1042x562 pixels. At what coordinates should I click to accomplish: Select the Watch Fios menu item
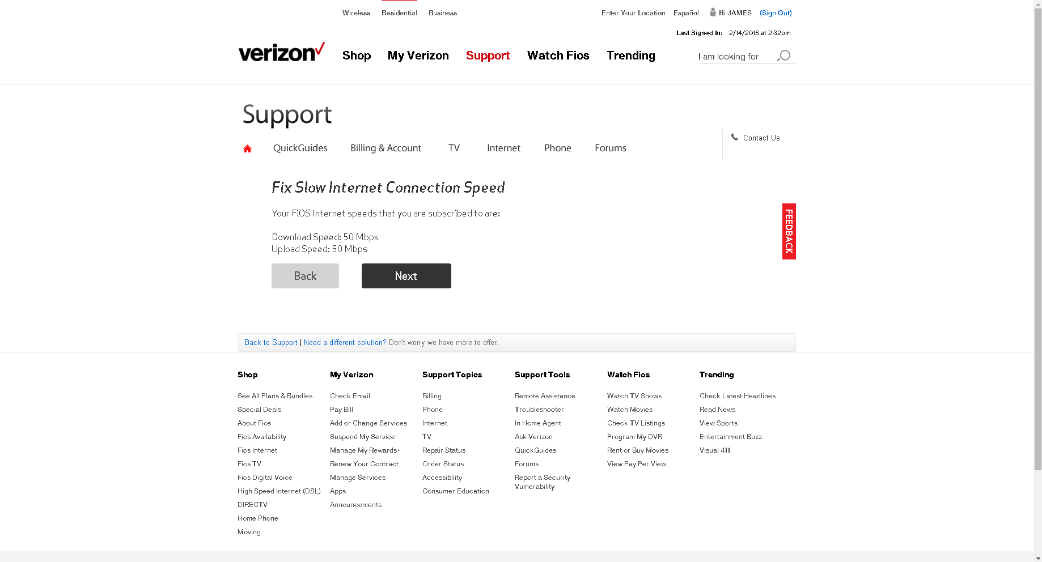[558, 56]
